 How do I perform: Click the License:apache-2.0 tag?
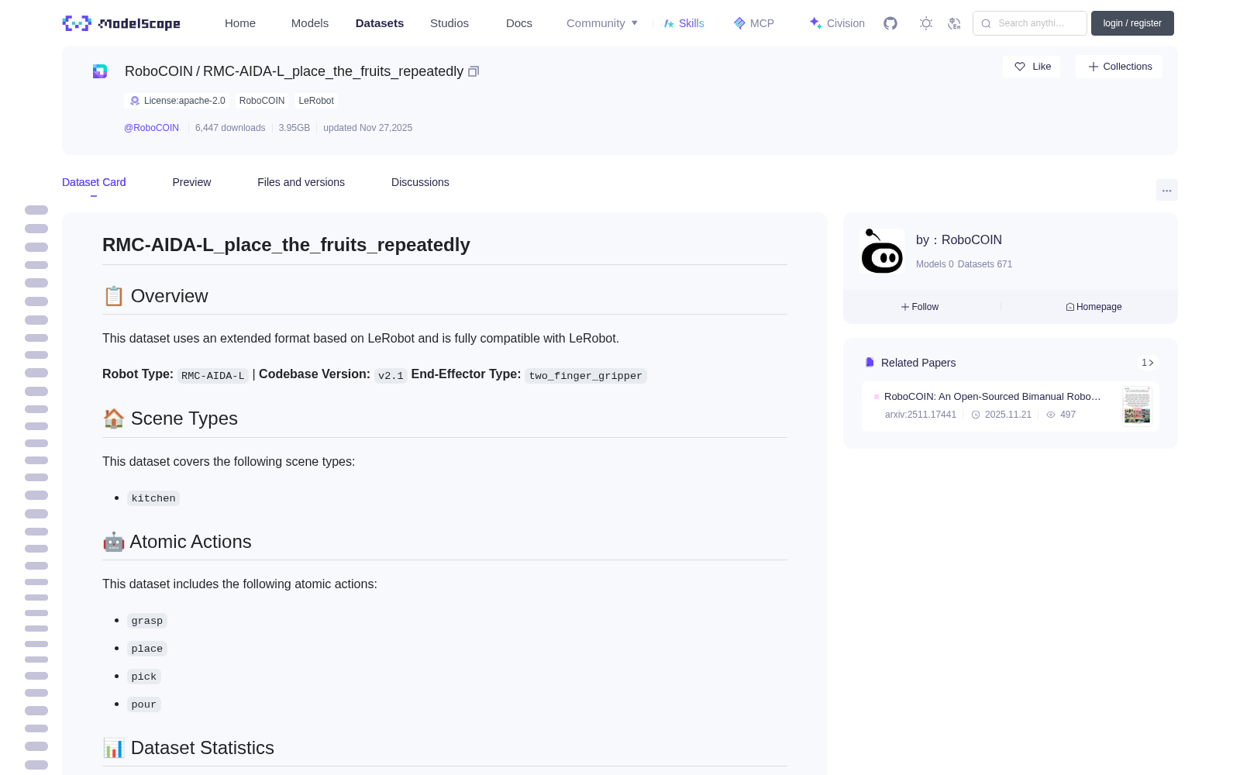click(x=177, y=101)
